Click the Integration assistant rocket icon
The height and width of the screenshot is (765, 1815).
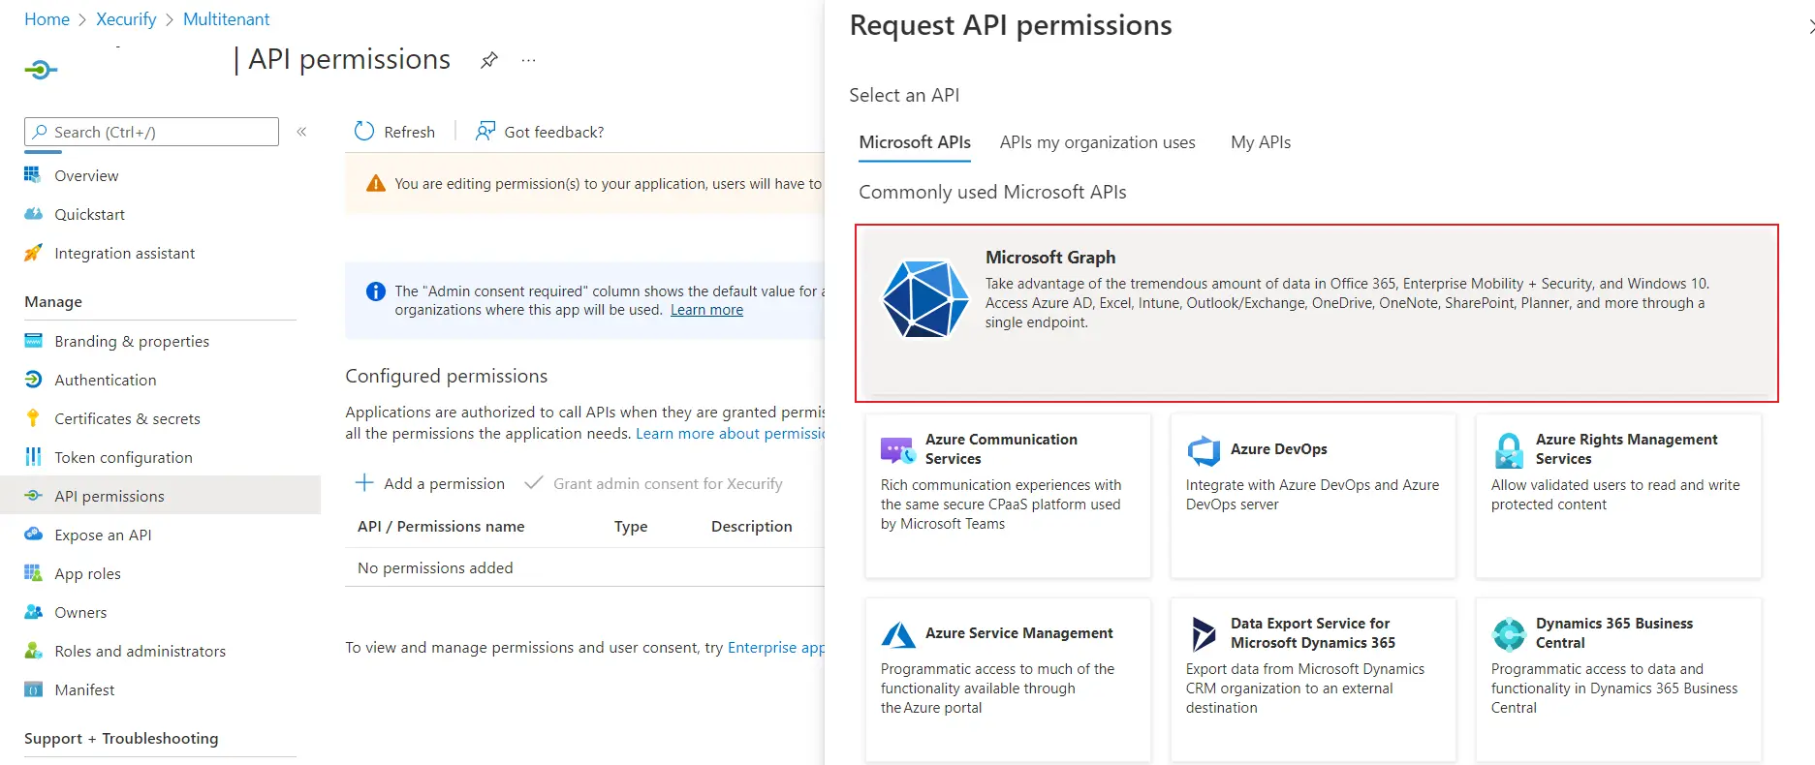(x=33, y=253)
